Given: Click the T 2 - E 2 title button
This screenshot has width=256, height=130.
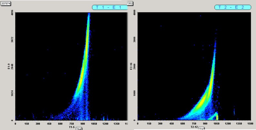Looking at the screenshot, I should point(232,7).
